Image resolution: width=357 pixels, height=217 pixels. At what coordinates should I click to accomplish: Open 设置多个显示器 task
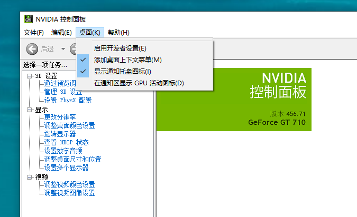click(x=66, y=168)
